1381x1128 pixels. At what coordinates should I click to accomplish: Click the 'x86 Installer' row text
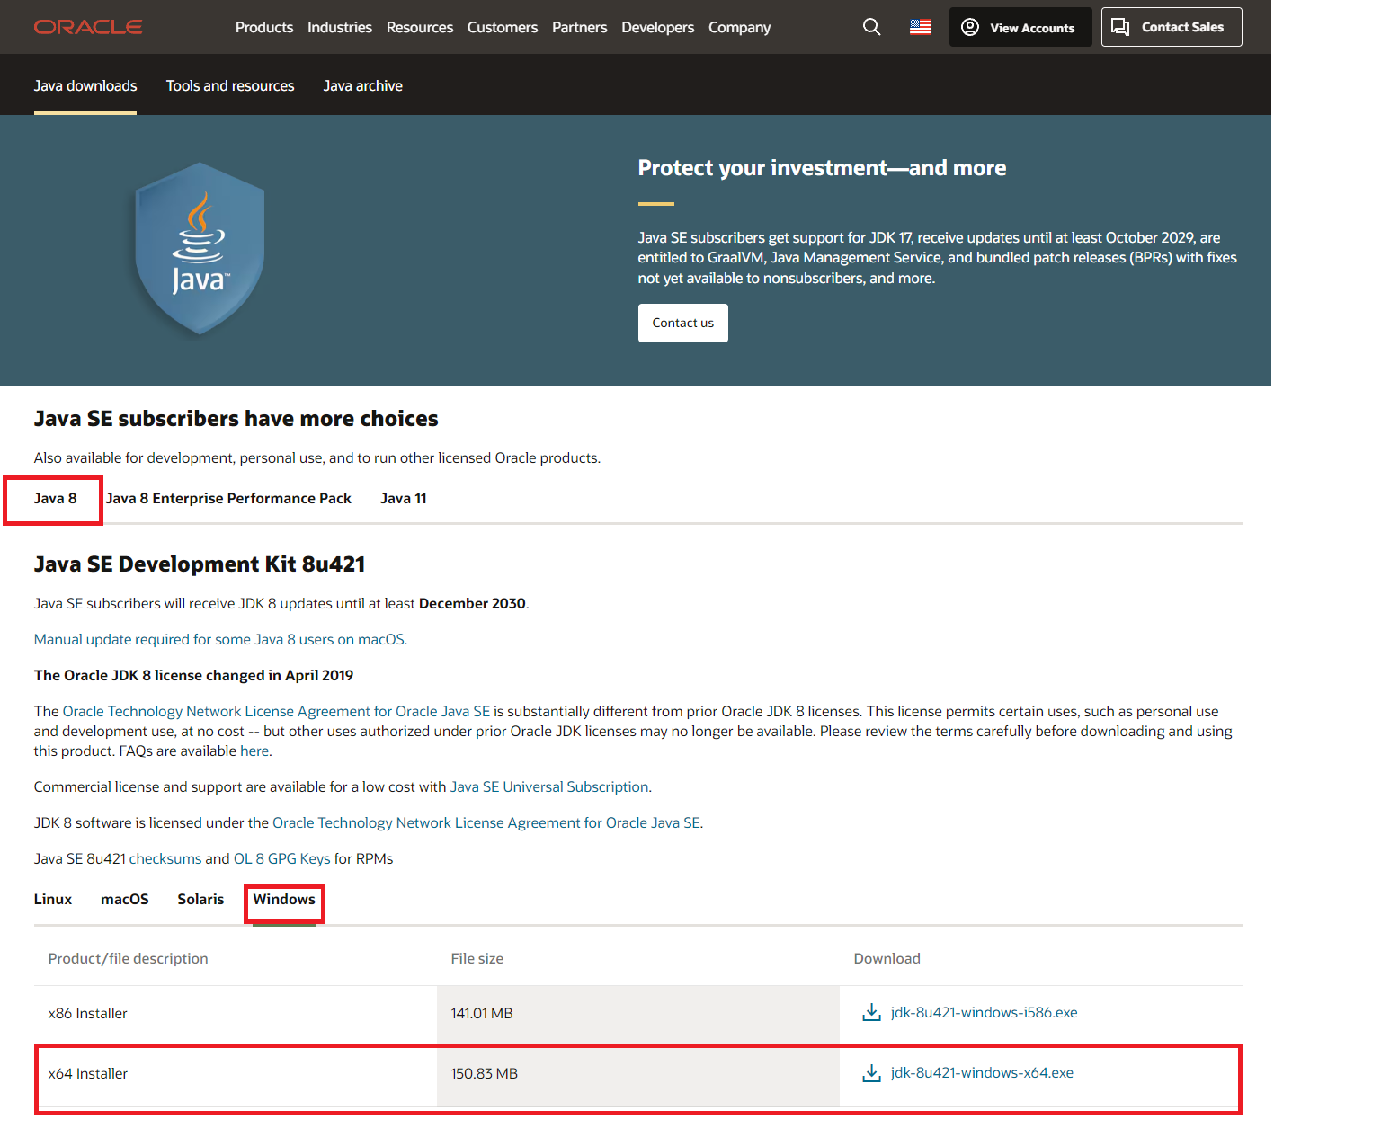click(88, 1014)
